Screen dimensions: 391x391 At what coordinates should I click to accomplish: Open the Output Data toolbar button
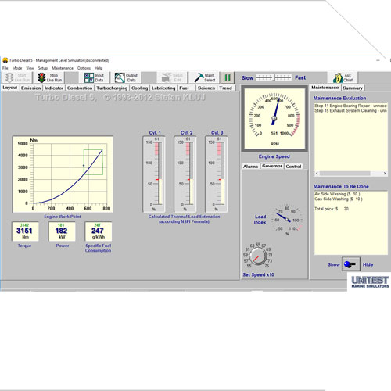126,77
